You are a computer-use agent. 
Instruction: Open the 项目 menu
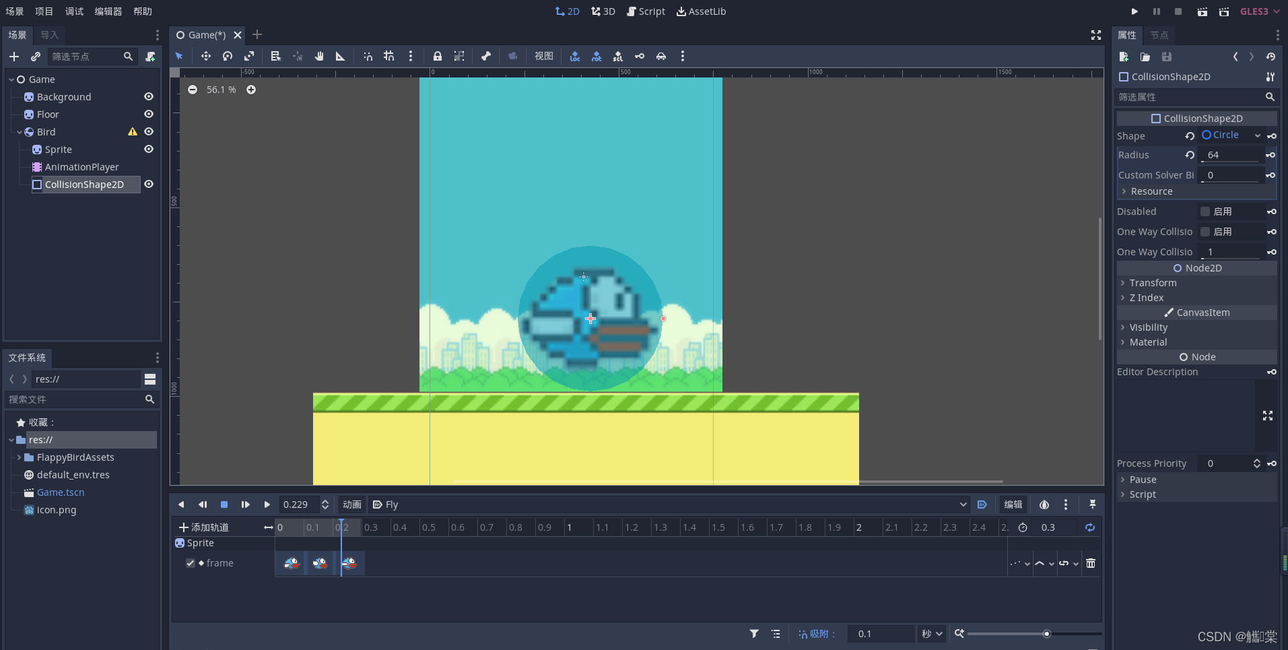pos(44,11)
